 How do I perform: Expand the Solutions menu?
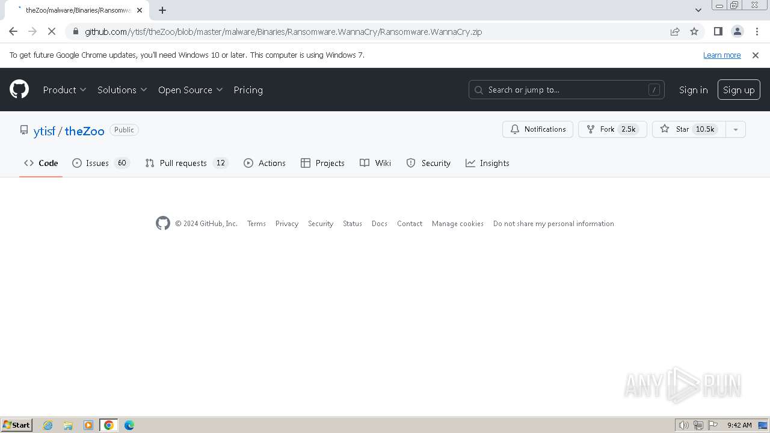pos(122,90)
